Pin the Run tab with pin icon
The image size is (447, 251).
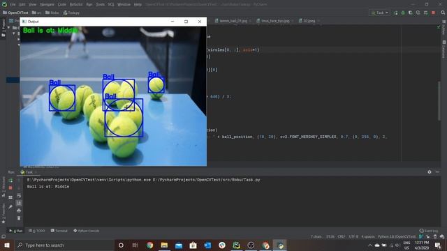(x=10, y=207)
